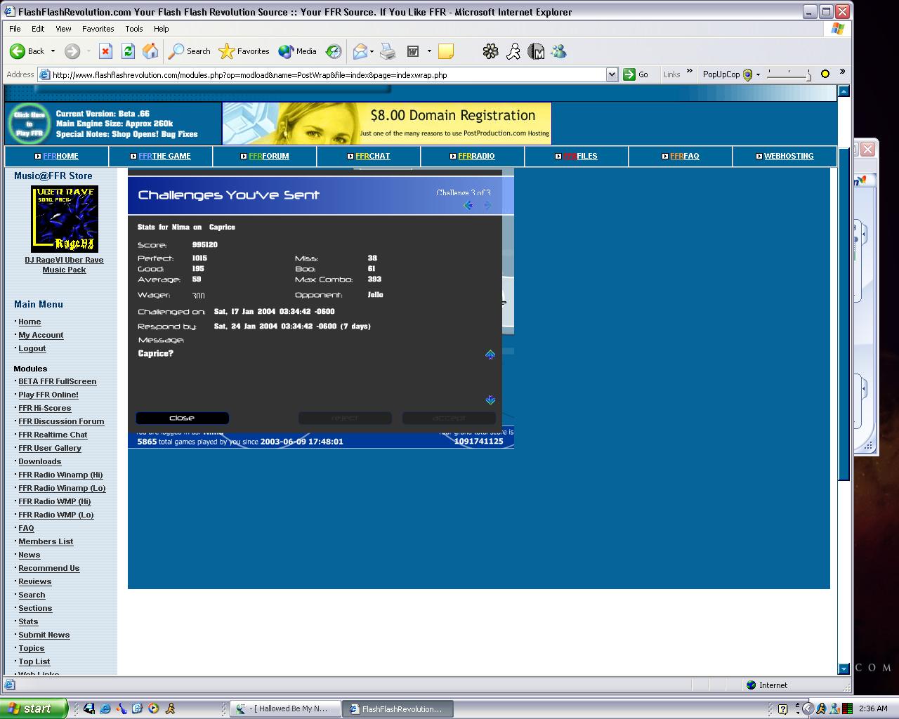Close the Challenges You've Sent dialog
The height and width of the screenshot is (719, 899).
182,418
